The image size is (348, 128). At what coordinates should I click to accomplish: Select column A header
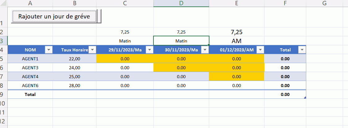[x=30, y=3]
